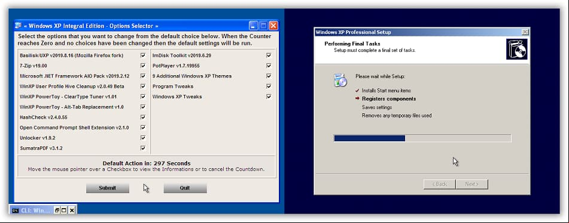Close the minimized CLI window
This screenshot has height=223, width=569.
[x=71, y=210]
